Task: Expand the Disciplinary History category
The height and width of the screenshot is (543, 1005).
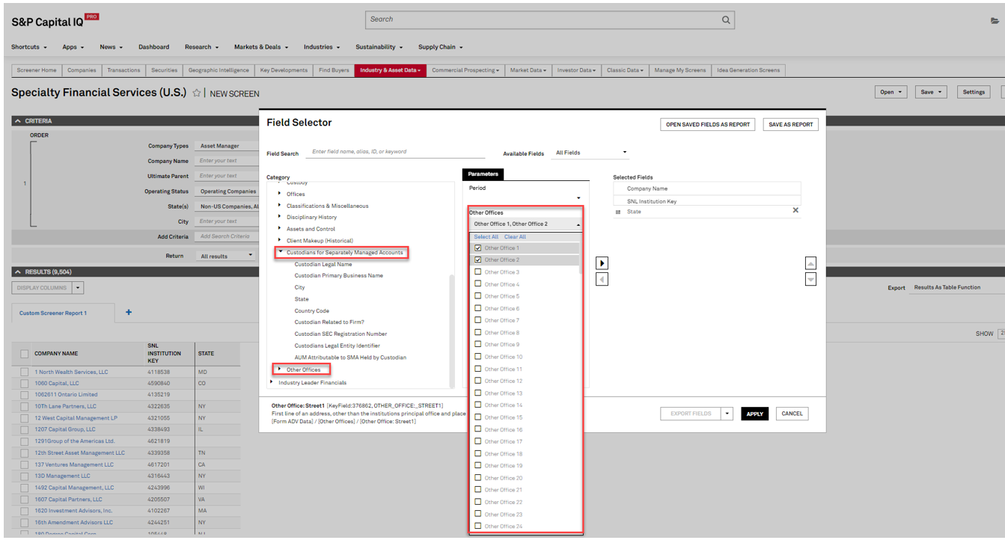Action: coord(280,217)
